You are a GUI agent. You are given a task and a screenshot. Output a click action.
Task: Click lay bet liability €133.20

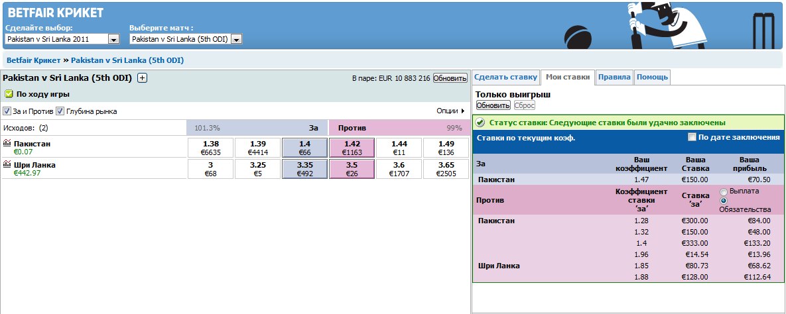coord(756,243)
